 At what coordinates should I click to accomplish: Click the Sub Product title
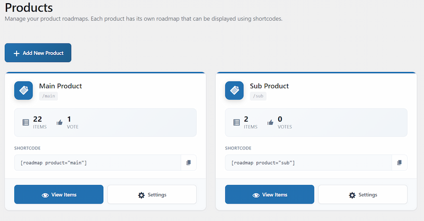[269, 86]
